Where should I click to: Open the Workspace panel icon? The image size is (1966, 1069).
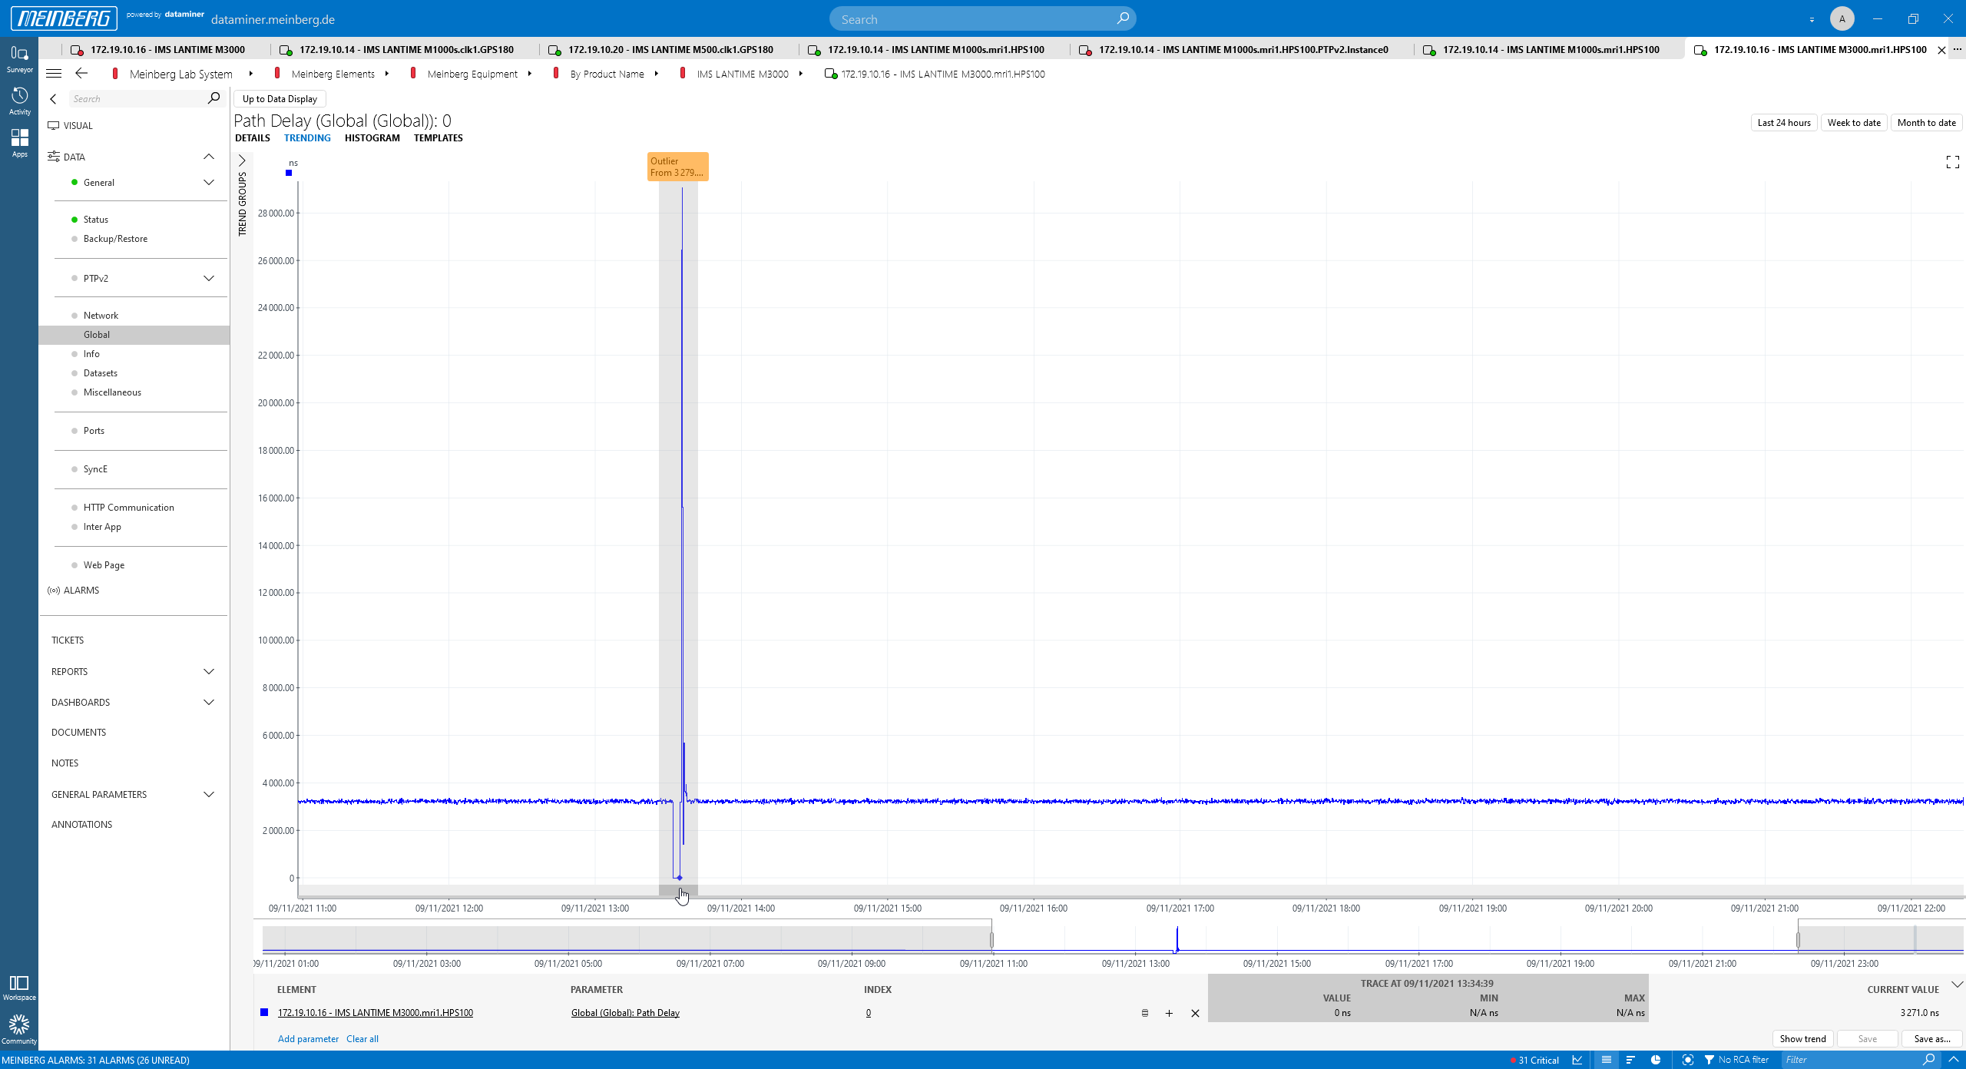[x=19, y=988]
